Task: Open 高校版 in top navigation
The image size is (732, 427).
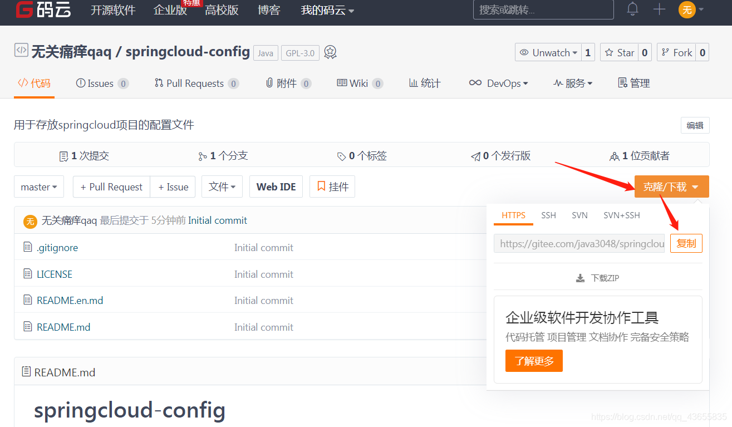Action: (x=222, y=10)
